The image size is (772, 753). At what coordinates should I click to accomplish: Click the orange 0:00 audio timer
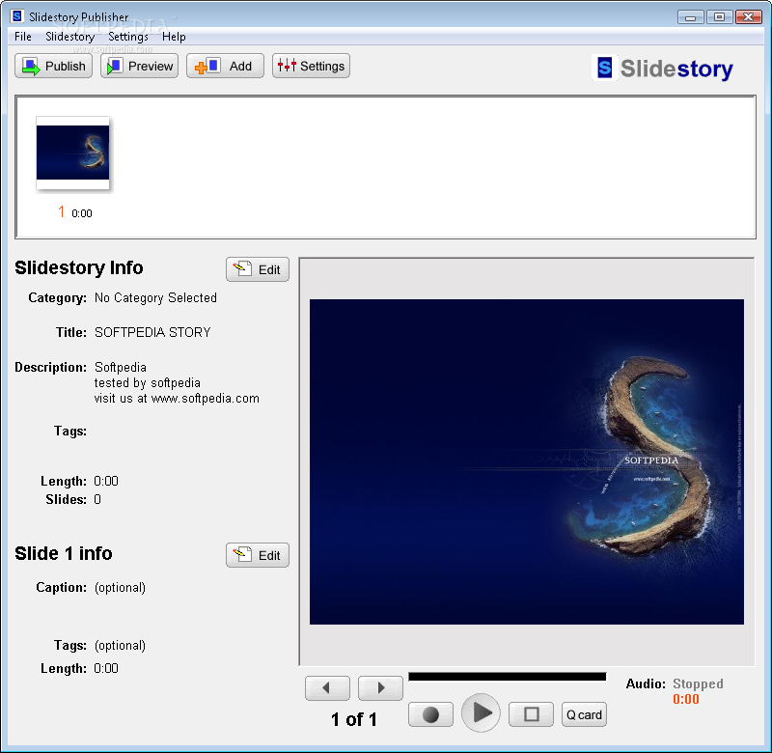[686, 699]
